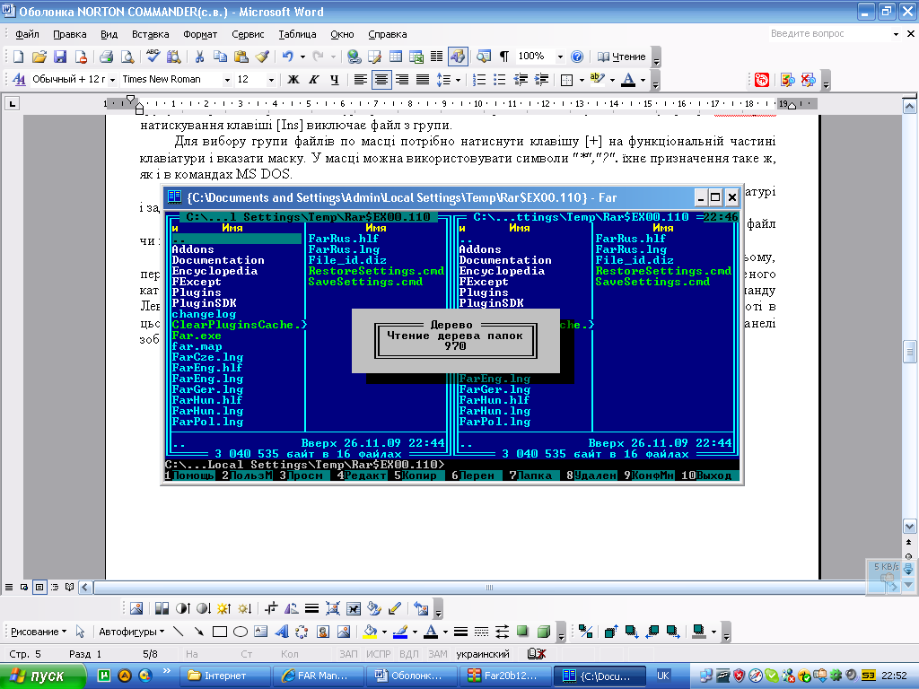Image resolution: width=919 pixels, height=689 pixels.
Task: Open the zoom 100% dropdown
Action: (560, 57)
